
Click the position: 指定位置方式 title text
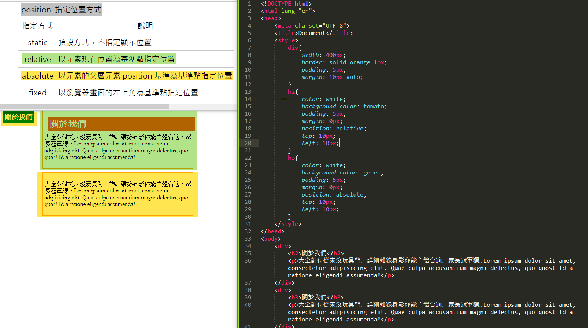coord(61,10)
